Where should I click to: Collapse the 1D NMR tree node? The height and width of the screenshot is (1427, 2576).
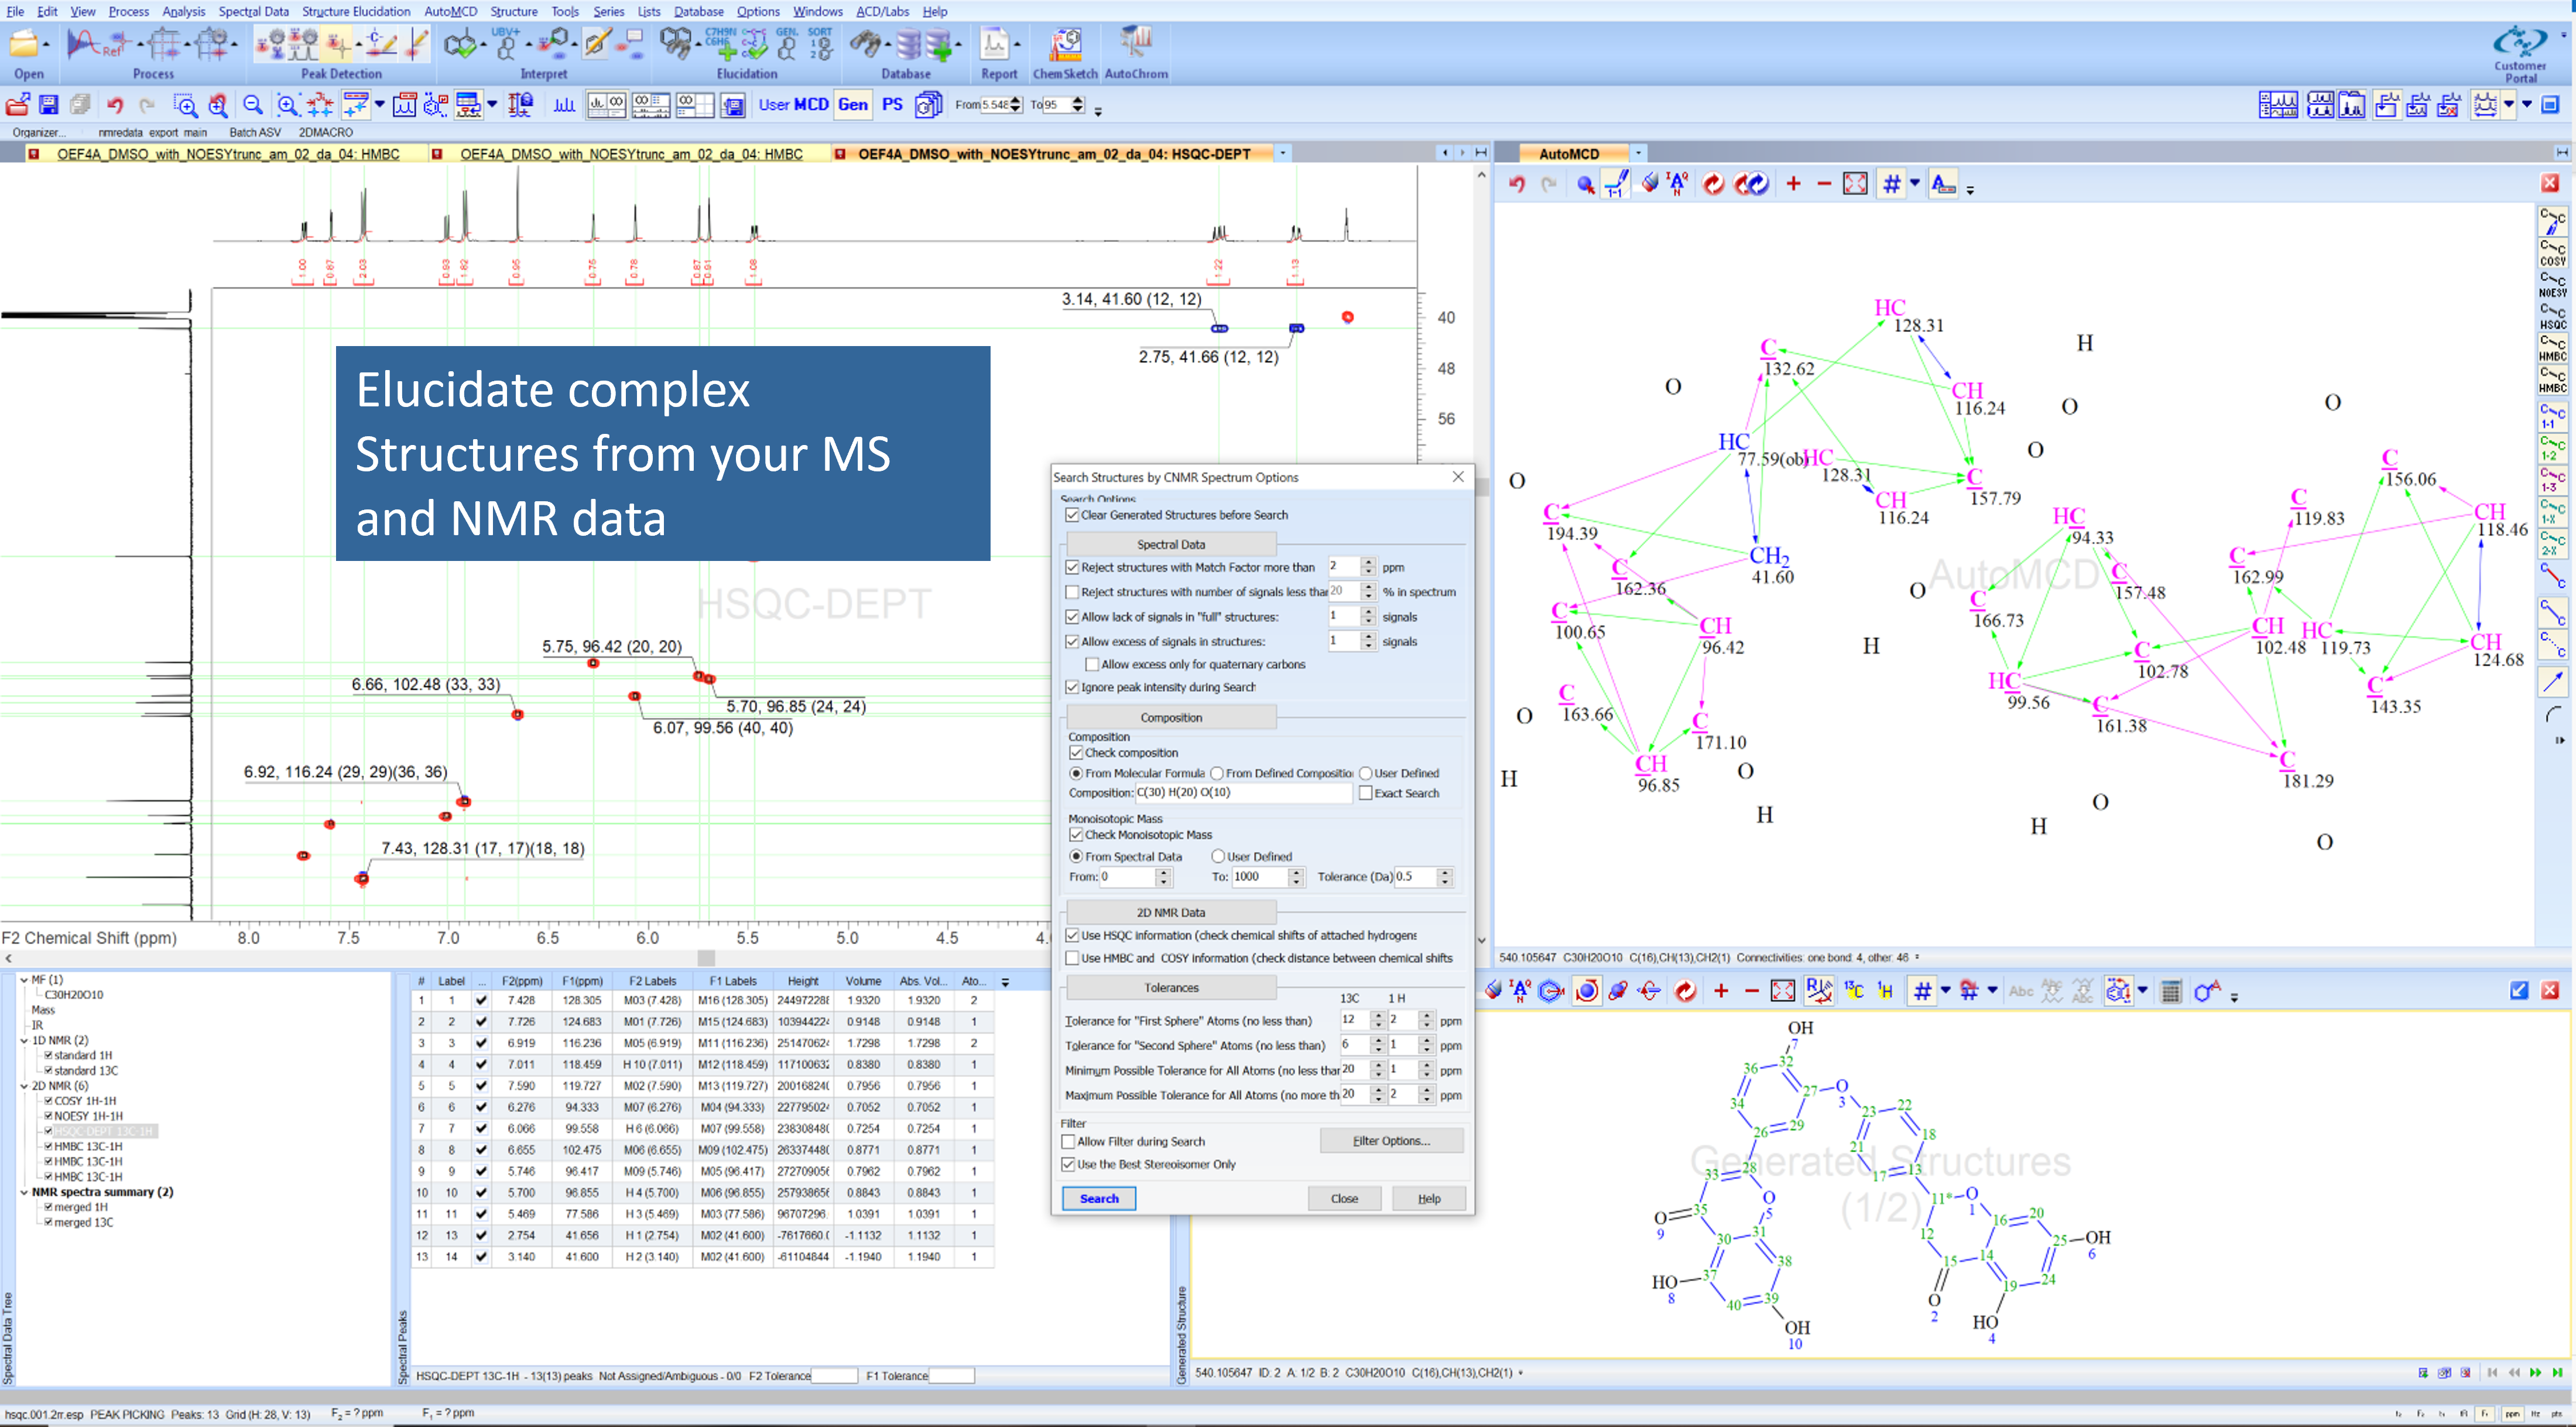point(24,1041)
